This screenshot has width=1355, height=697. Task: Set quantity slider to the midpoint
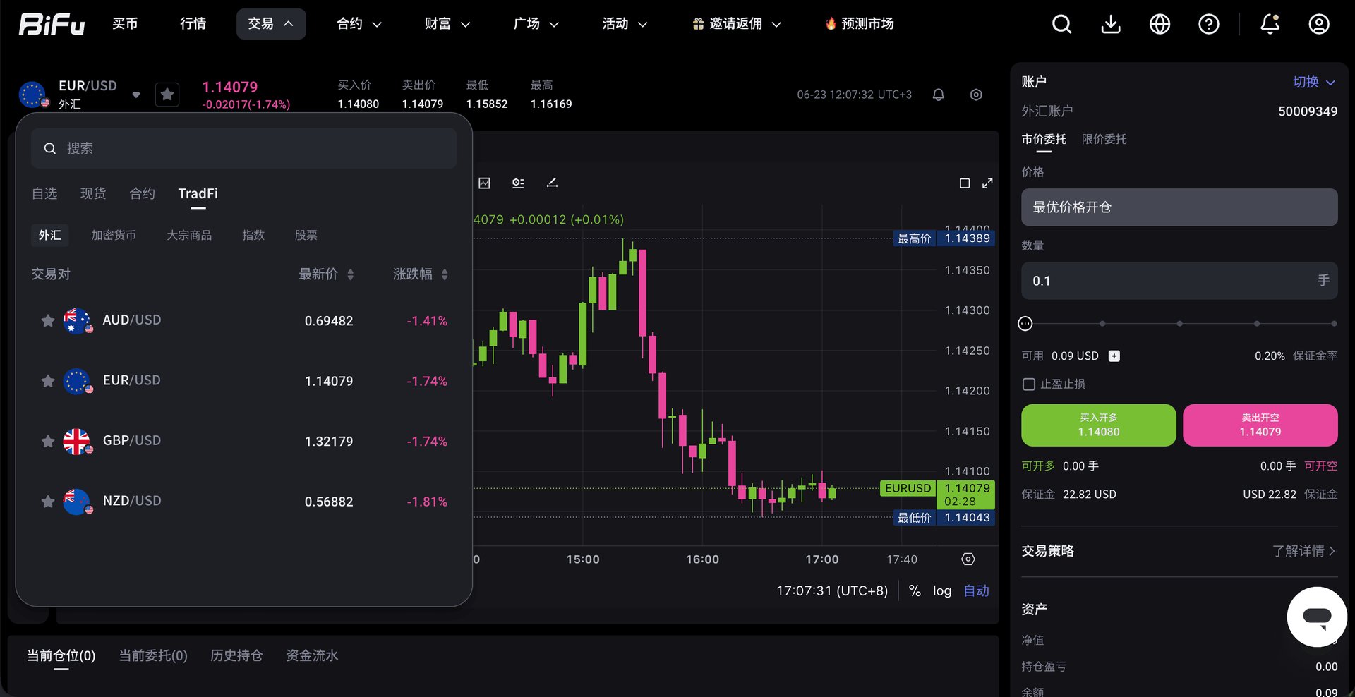click(1179, 324)
